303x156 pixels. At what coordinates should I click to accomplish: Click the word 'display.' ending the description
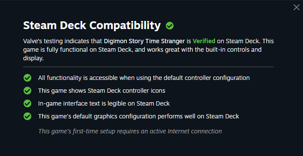[33, 59]
